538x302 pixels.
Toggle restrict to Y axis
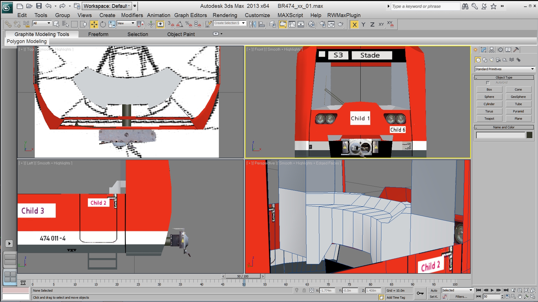pos(363,25)
